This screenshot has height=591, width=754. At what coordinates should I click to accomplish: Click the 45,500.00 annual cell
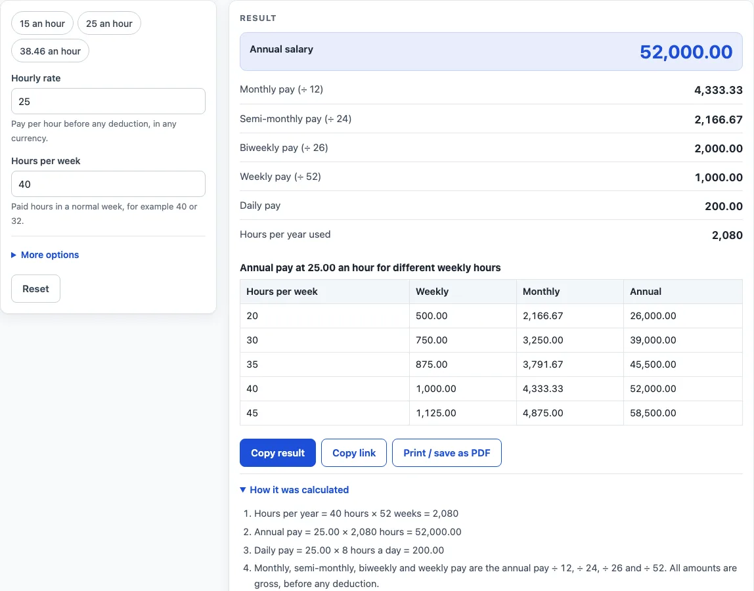(683, 364)
